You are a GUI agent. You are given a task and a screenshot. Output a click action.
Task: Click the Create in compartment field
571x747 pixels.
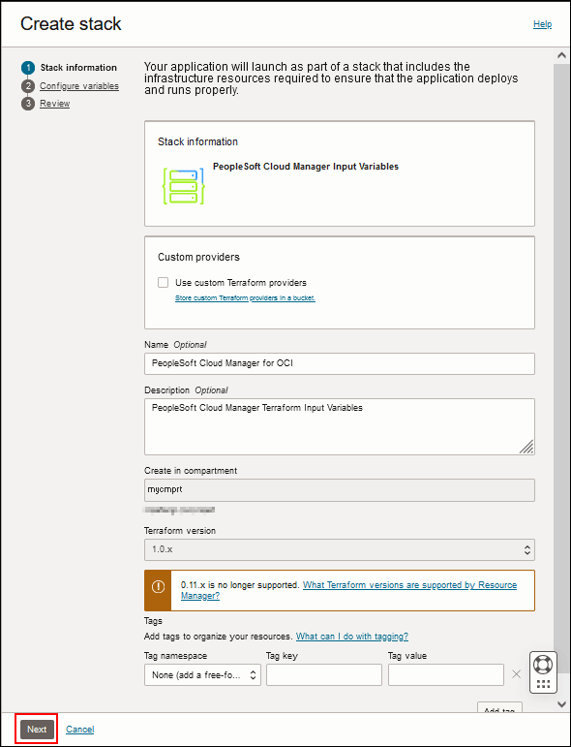coord(340,489)
